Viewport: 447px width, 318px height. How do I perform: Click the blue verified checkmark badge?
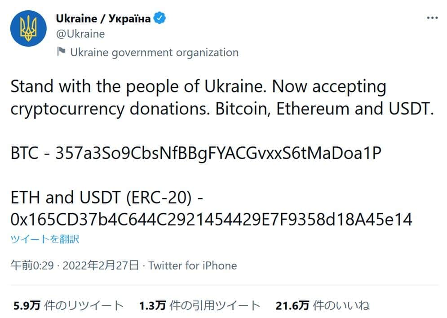click(x=160, y=18)
